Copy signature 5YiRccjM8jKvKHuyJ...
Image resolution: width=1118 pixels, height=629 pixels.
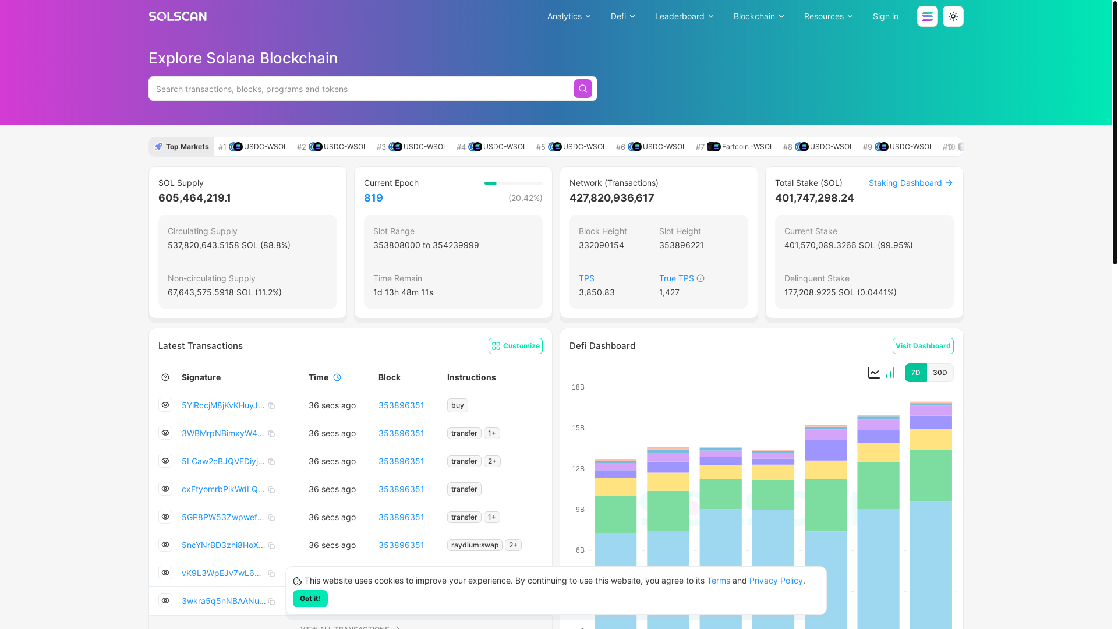pos(271,406)
